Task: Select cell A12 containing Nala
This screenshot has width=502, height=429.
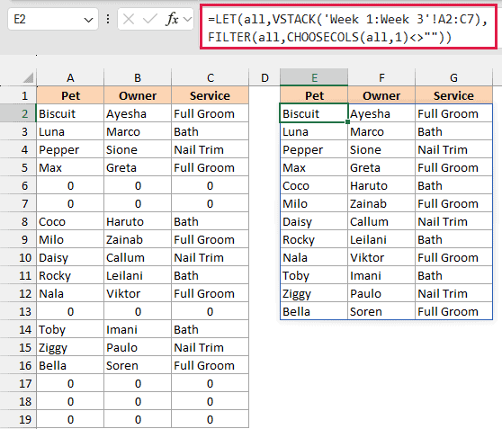Action: click(70, 293)
